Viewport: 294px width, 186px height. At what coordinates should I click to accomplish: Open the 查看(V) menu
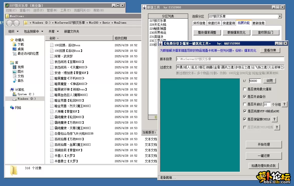pyautogui.click(x=25, y=10)
